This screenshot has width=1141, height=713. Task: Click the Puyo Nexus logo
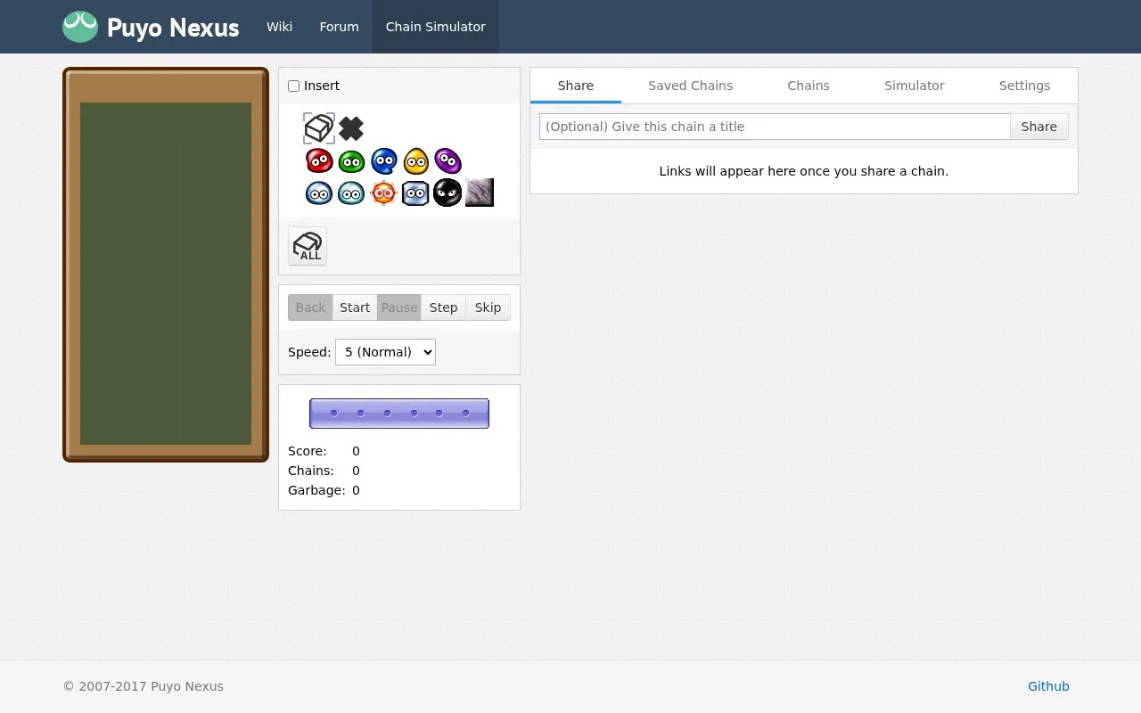(x=151, y=27)
